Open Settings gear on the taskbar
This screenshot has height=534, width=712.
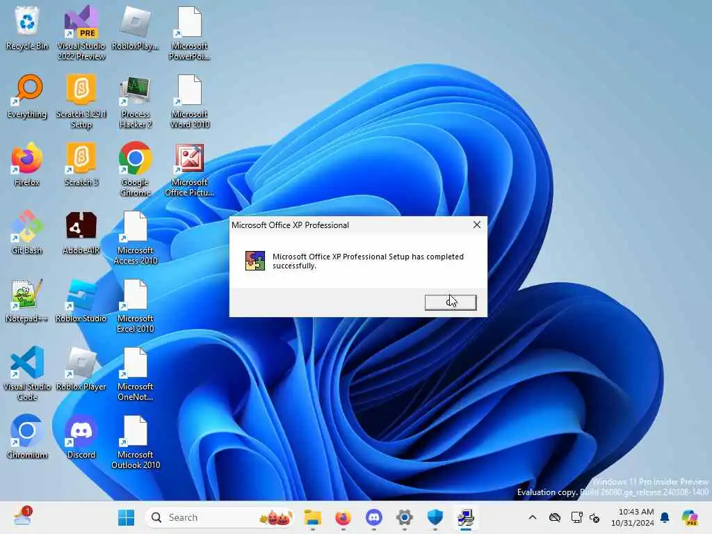(404, 517)
